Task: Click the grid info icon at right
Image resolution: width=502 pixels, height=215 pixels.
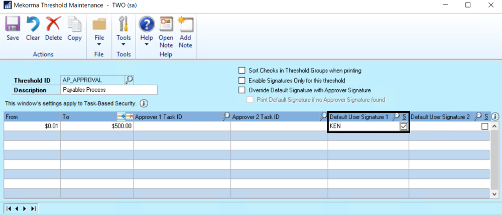Action: 495,117
